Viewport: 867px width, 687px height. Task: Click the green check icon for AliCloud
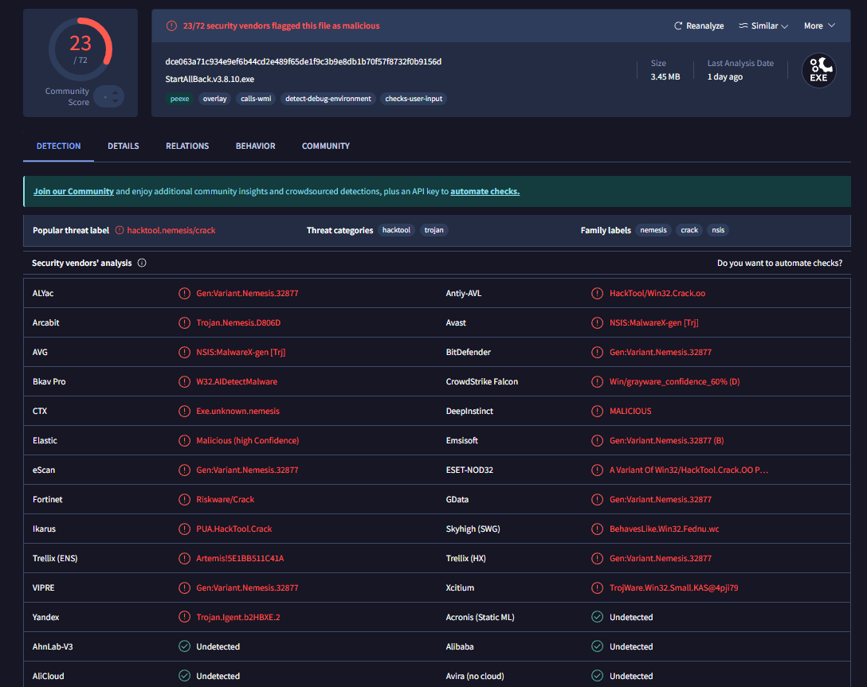pyautogui.click(x=185, y=676)
